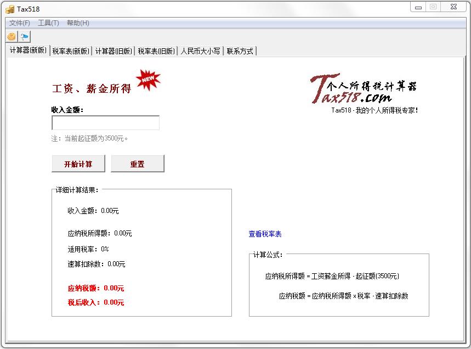Click the note 当前起征额为3500元
The width and height of the screenshot is (471, 349).
coord(89,138)
